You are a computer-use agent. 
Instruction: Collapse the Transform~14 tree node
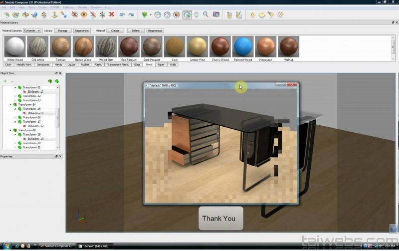click(x=10, y=105)
